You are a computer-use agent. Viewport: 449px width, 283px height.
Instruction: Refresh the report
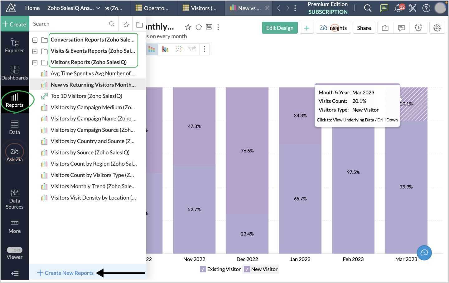pos(199,27)
